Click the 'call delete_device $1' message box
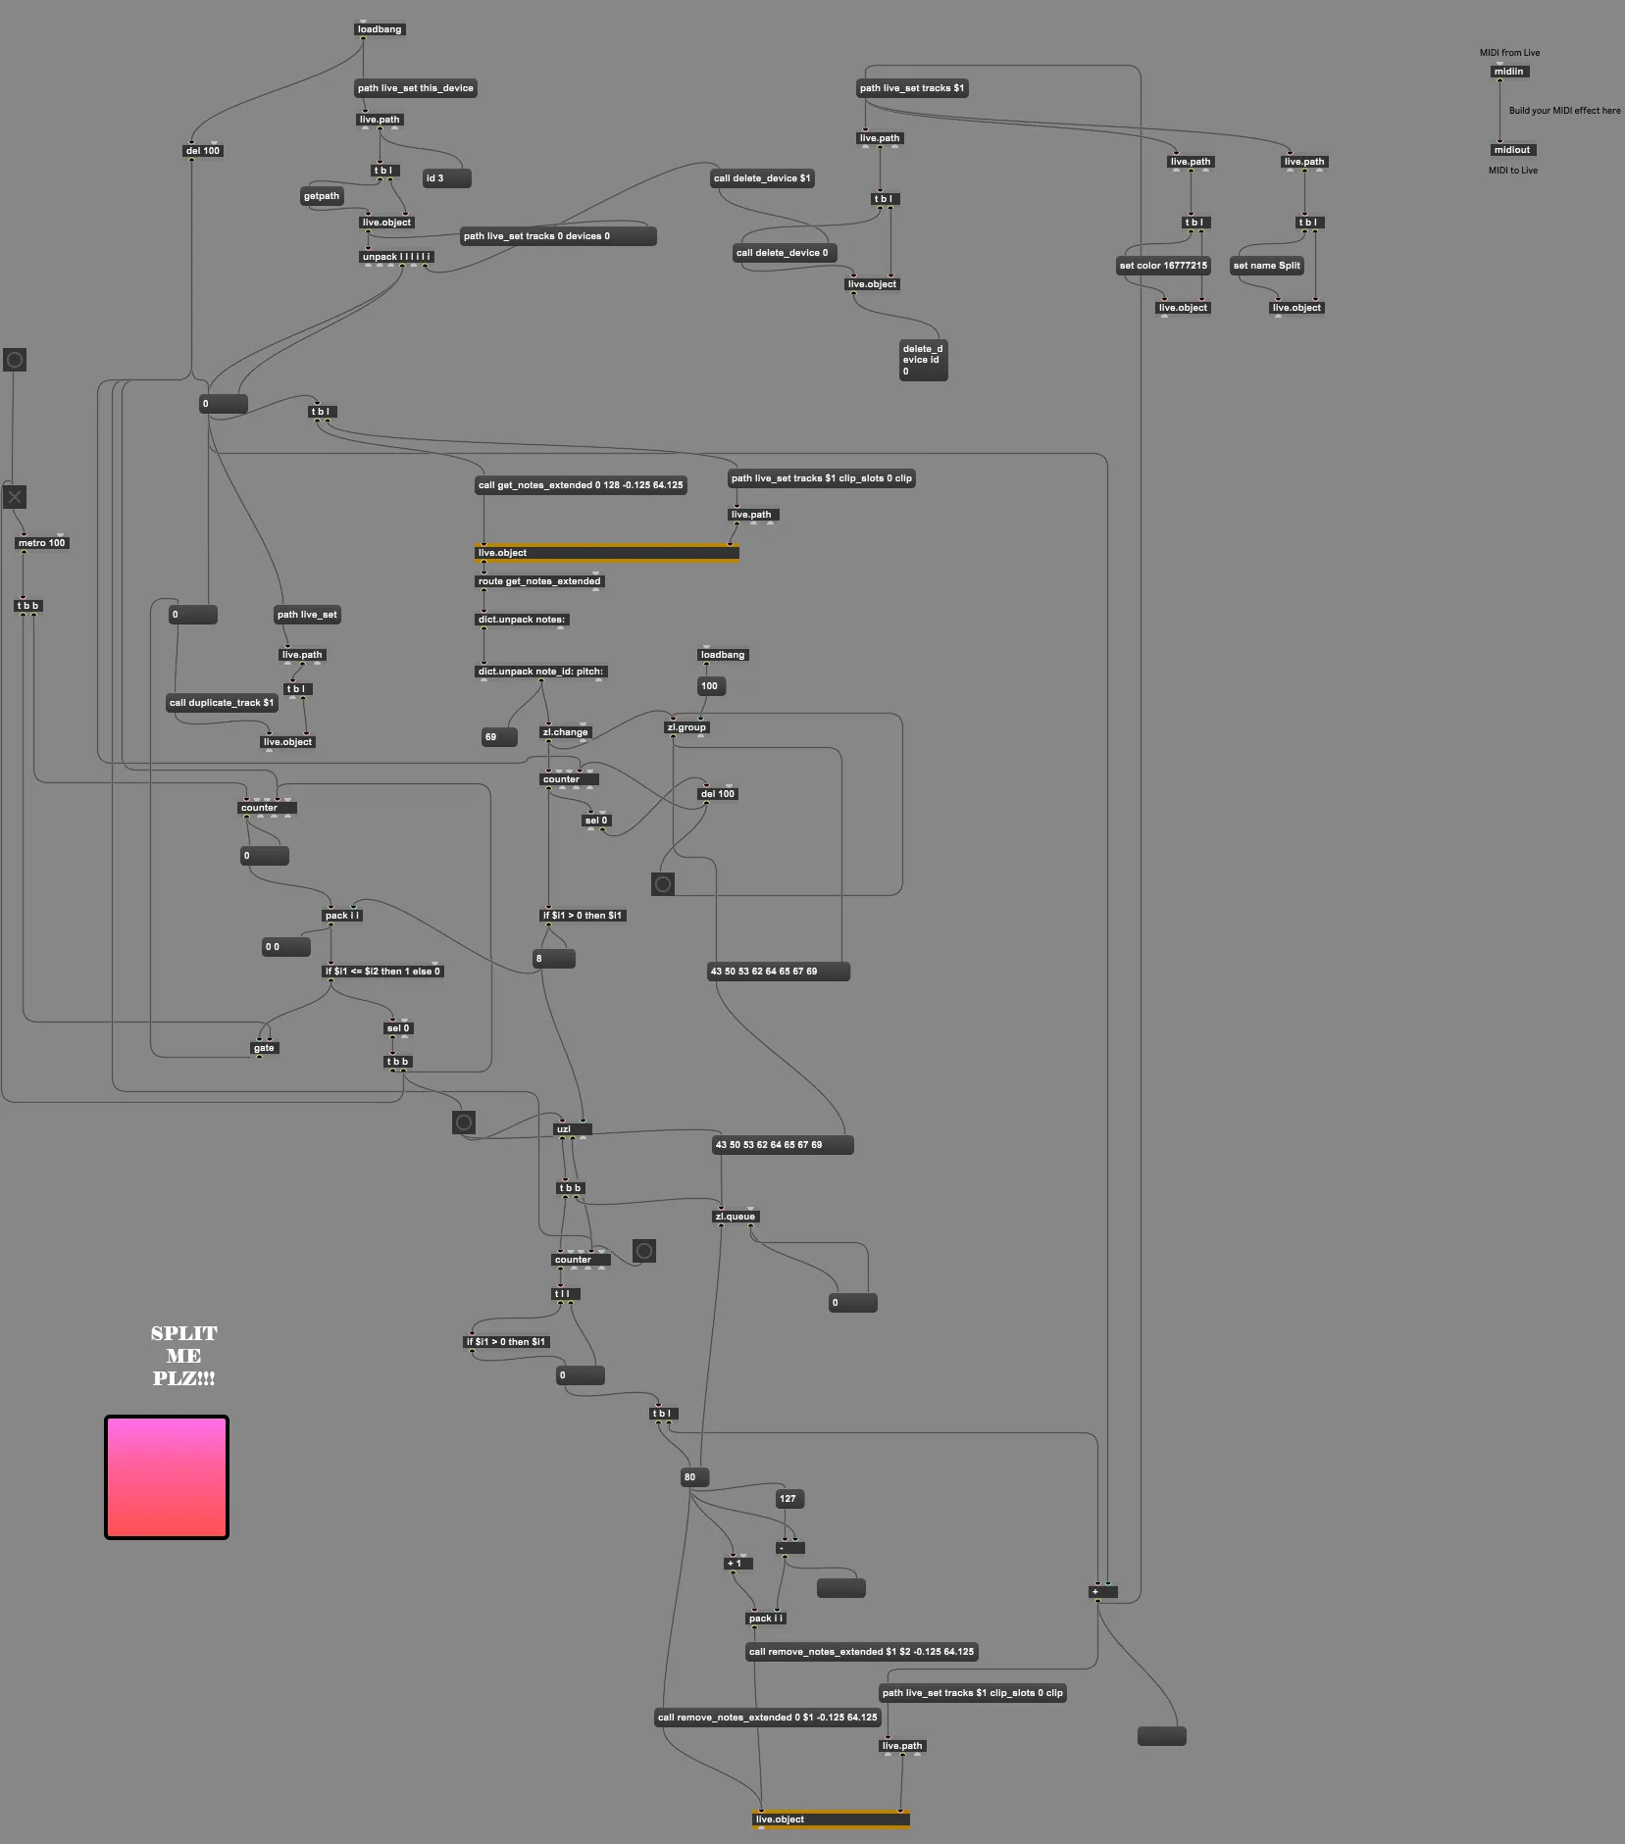Image resolution: width=1625 pixels, height=1844 pixels. (x=762, y=178)
